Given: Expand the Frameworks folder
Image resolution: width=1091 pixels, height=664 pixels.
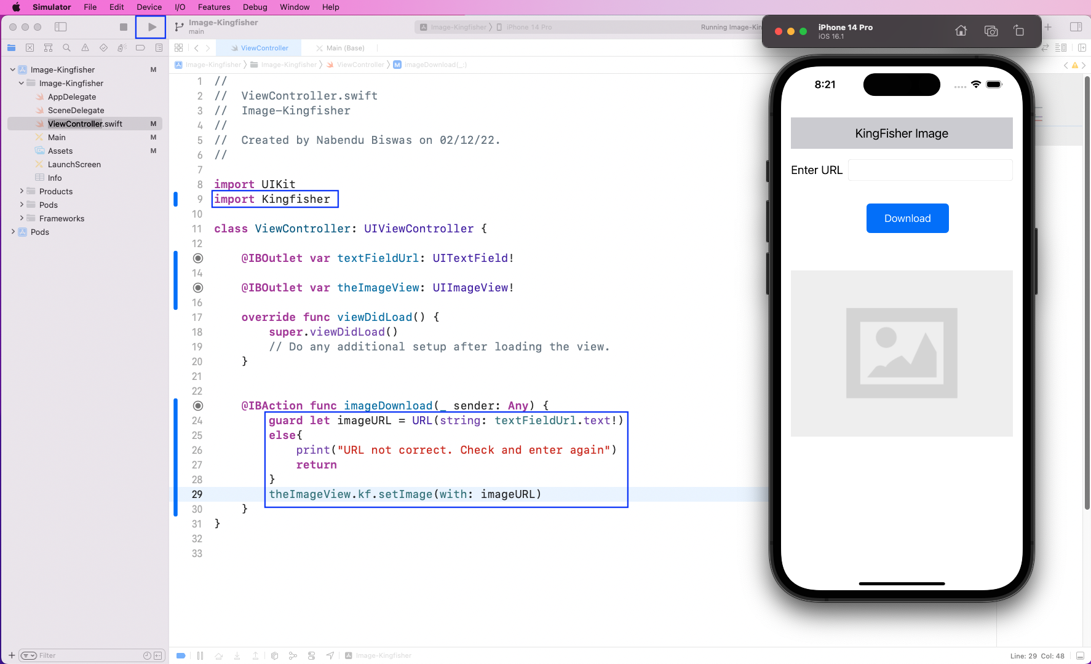Looking at the screenshot, I should 22,218.
